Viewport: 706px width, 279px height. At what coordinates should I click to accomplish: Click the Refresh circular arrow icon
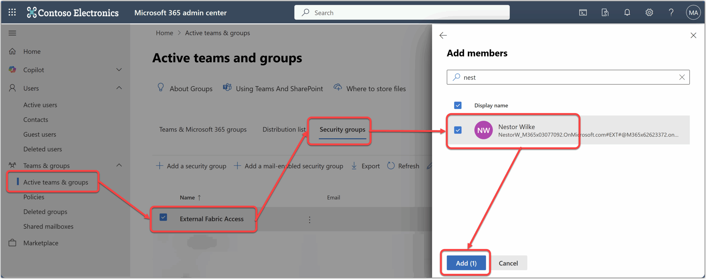pos(391,166)
